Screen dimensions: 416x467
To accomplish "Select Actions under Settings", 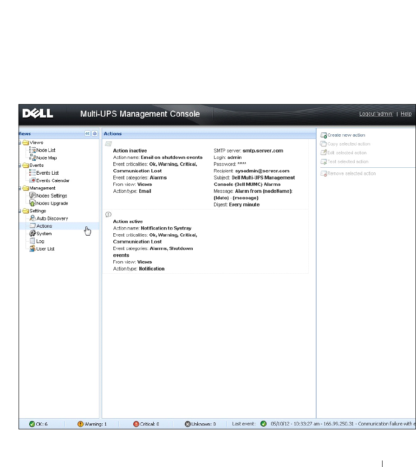I will [44, 226].
